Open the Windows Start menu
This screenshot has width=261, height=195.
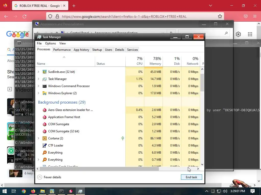pyautogui.click(x=5, y=191)
